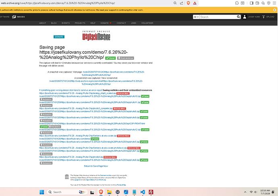
Task: Open FileZilla from the taskbar
Action: click(151, 192)
